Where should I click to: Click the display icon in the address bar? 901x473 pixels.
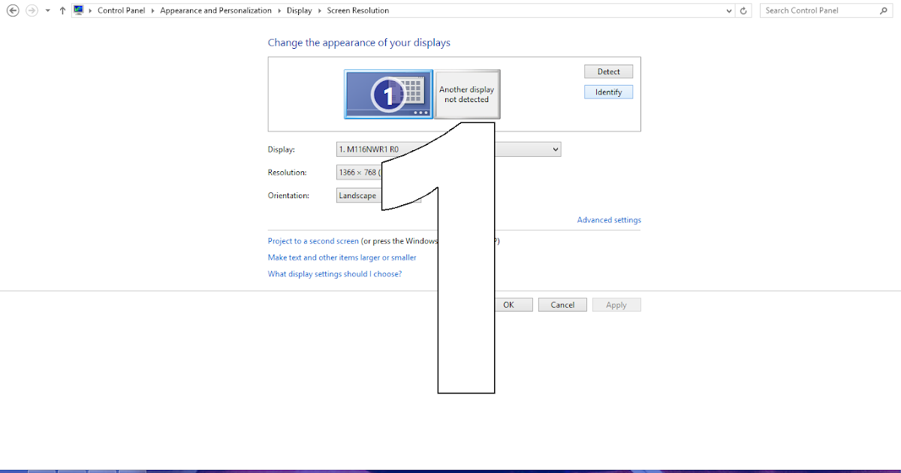click(80, 10)
